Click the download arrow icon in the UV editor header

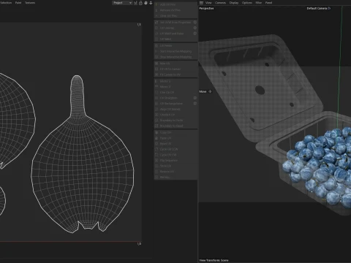[151, 3]
